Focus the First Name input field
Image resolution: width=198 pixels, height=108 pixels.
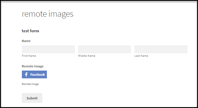pyautogui.click(x=48, y=50)
